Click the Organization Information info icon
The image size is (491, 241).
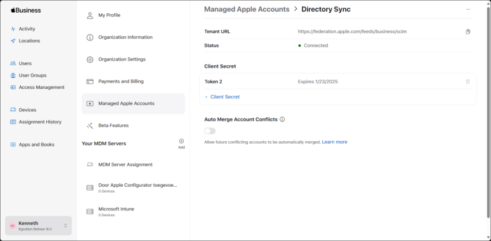90,37
